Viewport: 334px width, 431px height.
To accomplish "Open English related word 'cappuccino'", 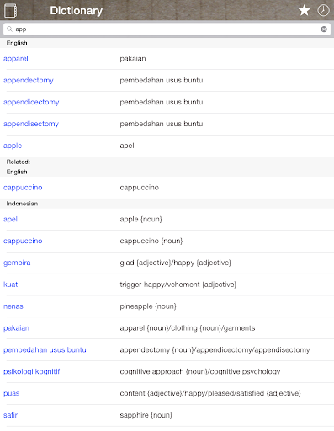I will (23, 188).
